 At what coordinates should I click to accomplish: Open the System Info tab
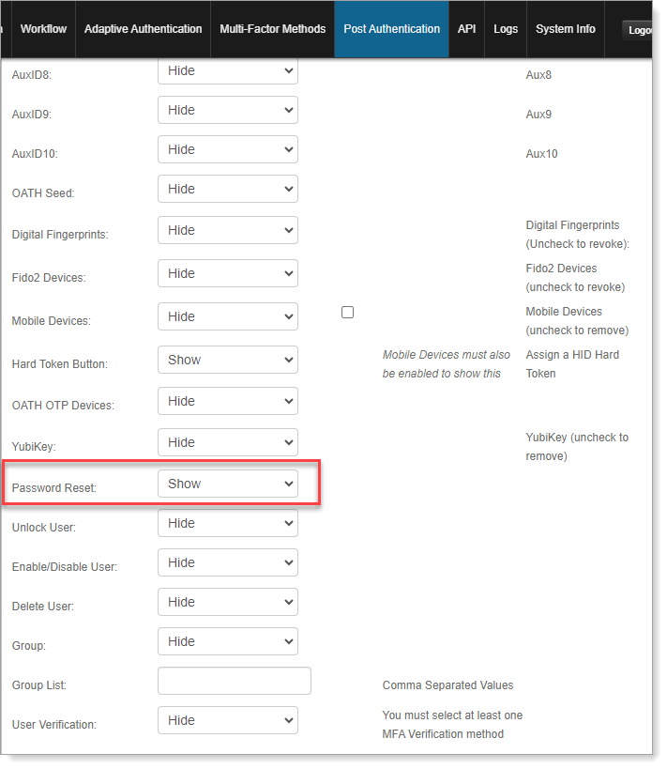pos(565,29)
